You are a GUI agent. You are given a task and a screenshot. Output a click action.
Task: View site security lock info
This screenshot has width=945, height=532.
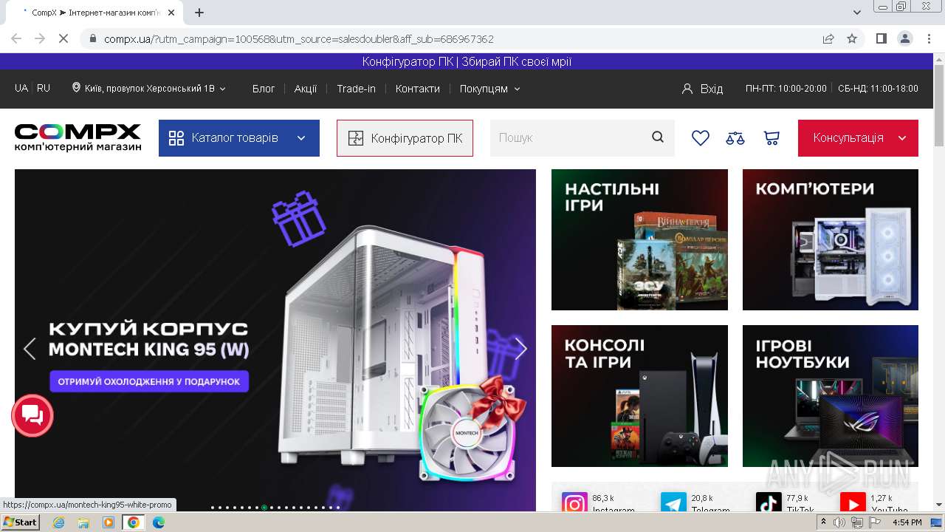[x=93, y=38]
